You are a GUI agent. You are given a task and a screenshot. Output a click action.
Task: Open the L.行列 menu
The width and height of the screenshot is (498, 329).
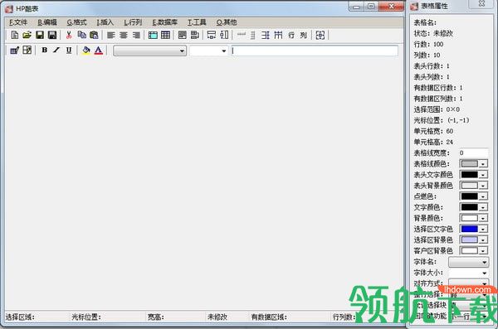pos(133,22)
